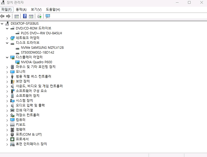Select the 인쇄 대기열 row text
The height and width of the screenshot is (157, 207).
24,110
